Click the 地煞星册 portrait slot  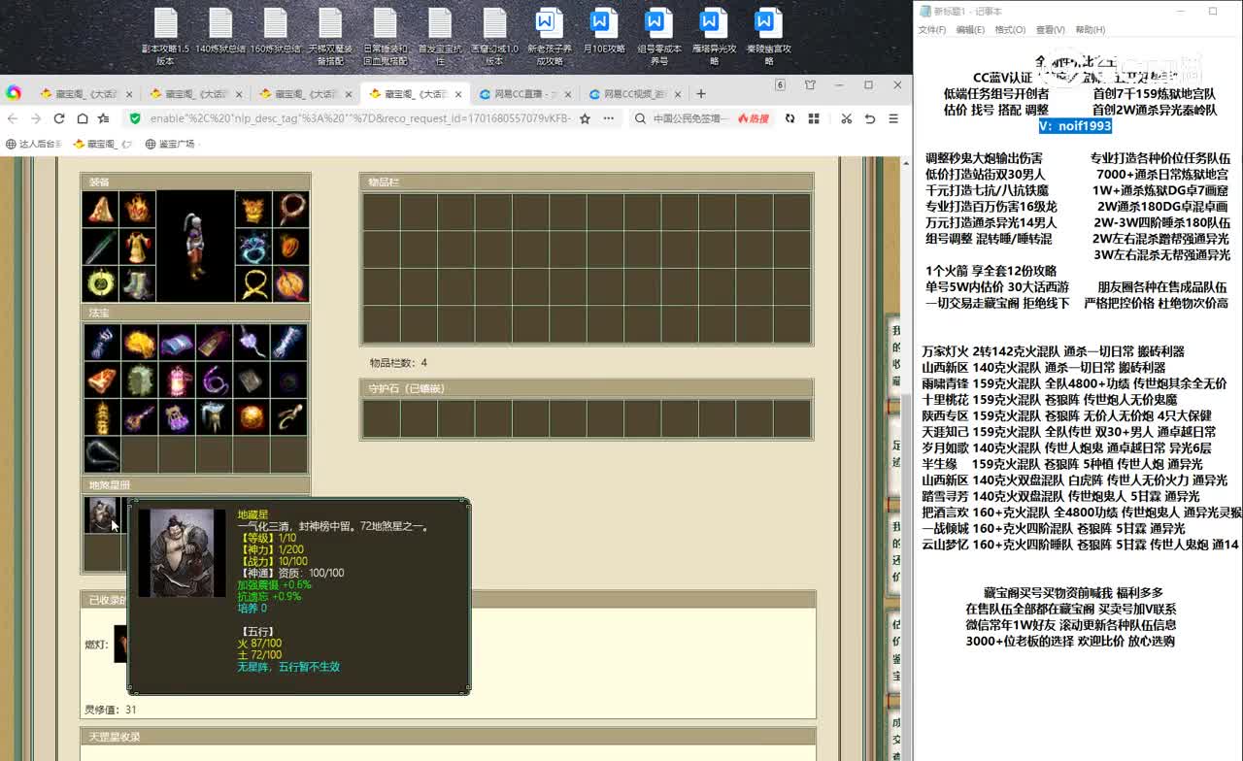click(x=101, y=514)
